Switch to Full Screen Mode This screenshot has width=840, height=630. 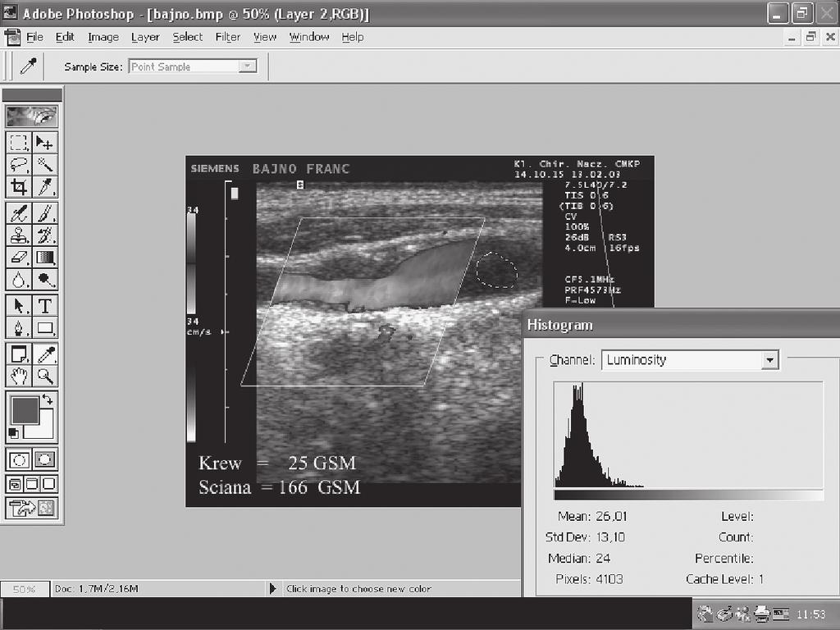[x=48, y=484]
